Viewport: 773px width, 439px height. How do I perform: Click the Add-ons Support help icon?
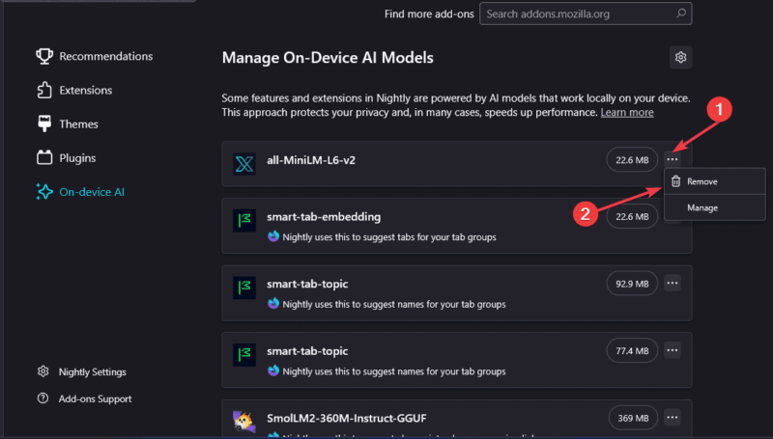[43, 398]
